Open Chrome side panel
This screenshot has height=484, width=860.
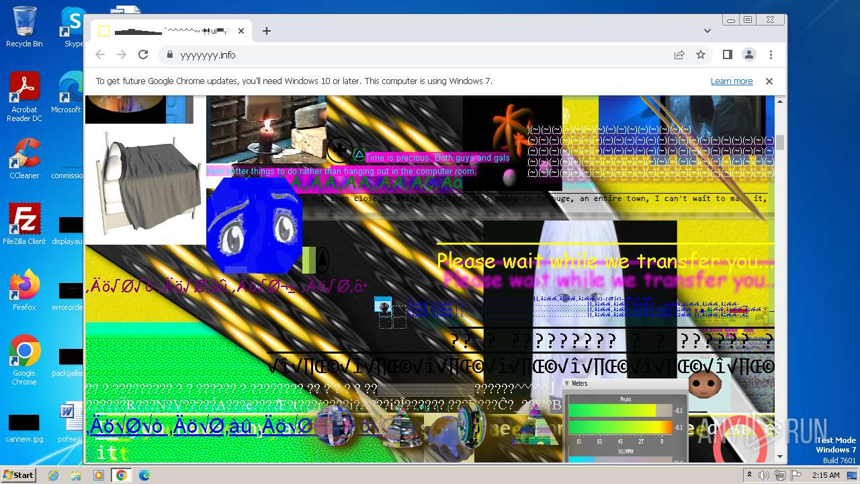727,55
